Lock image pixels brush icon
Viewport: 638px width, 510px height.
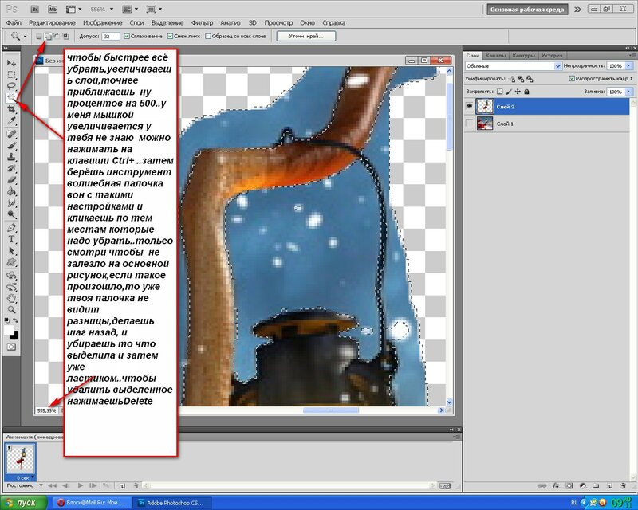509,92
